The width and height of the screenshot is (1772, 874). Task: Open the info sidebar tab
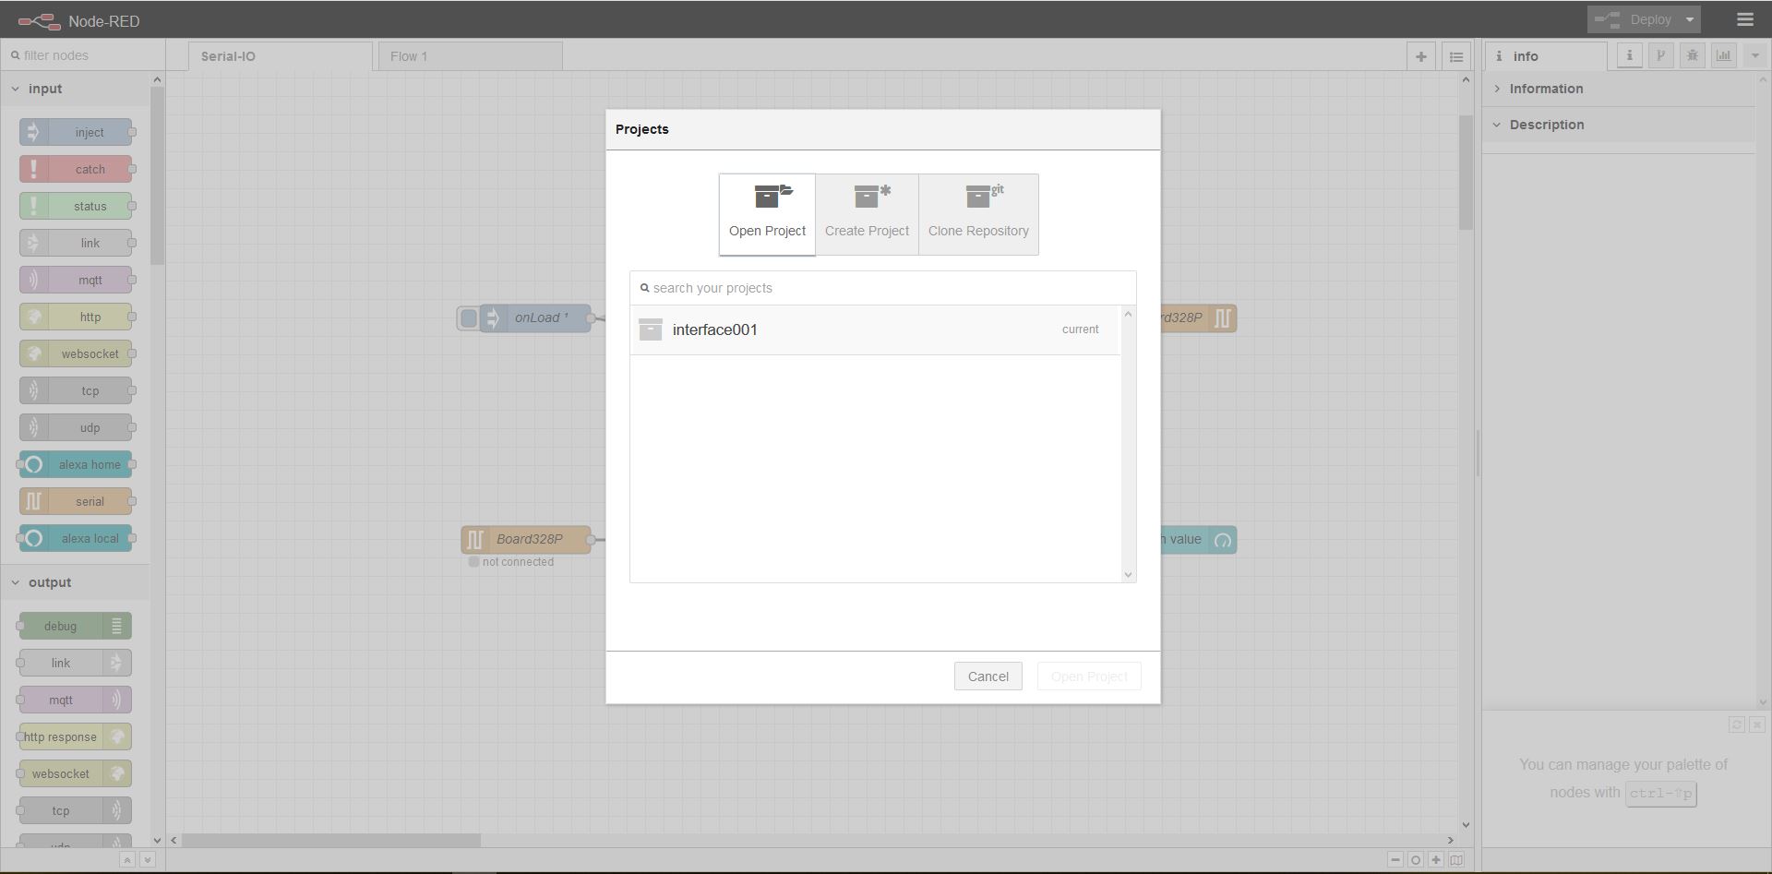pyautogui.click(x=1545, y=56)
